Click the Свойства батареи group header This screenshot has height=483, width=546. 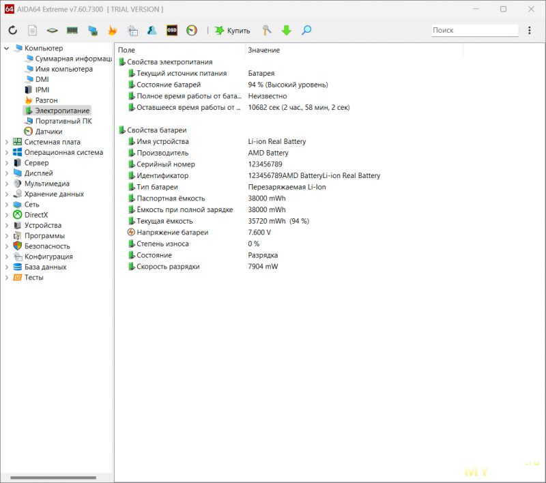(x=153, y=130)
